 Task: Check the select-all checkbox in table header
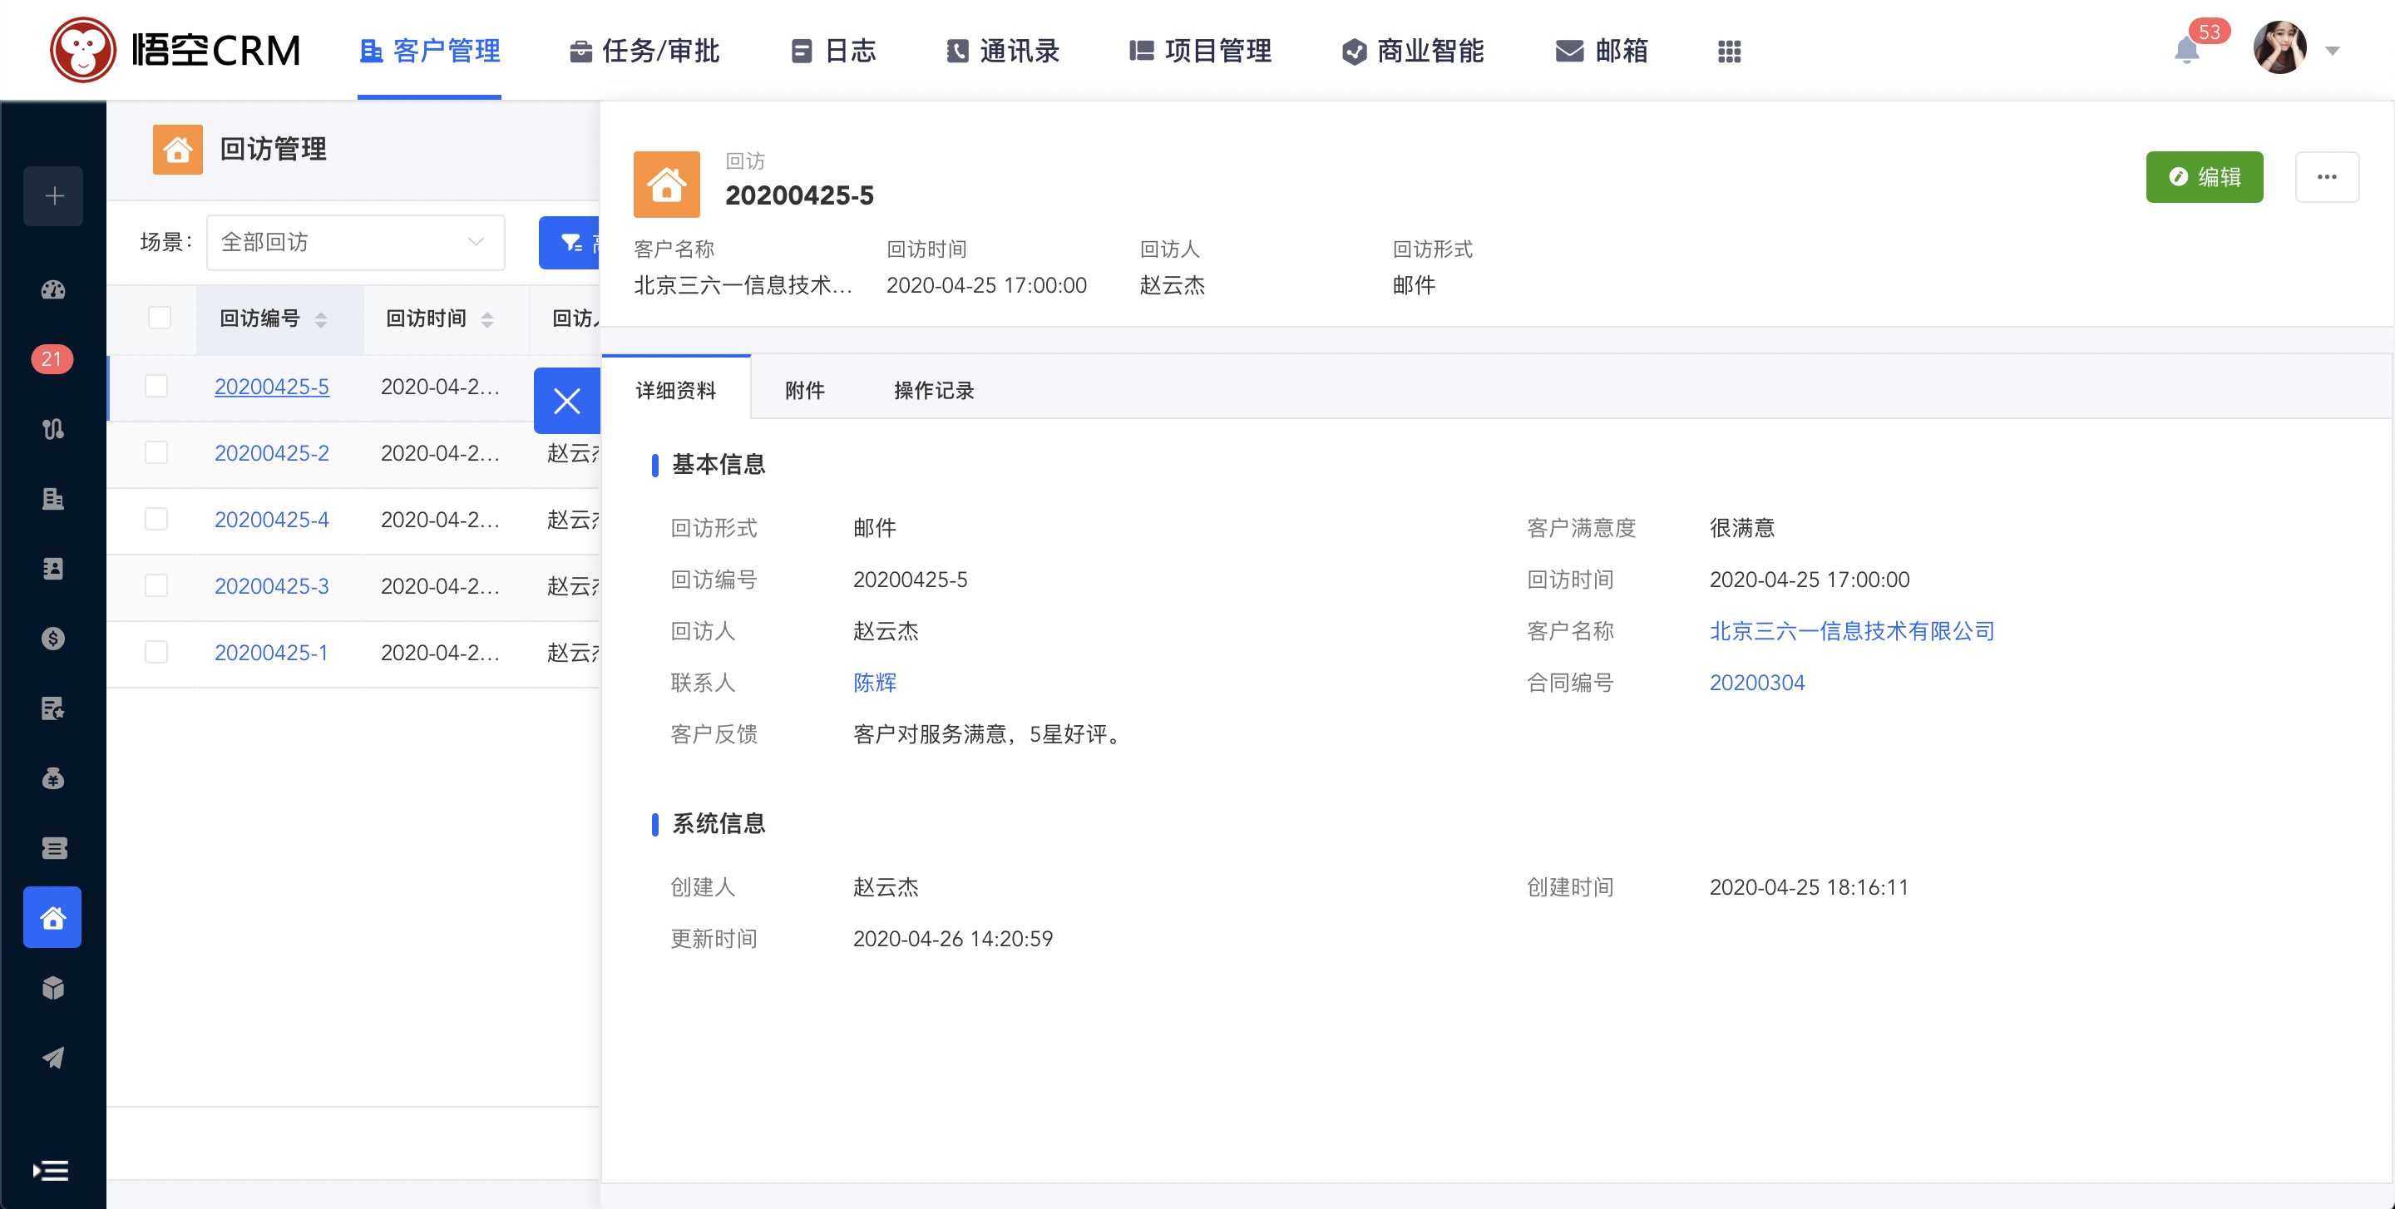[x=159, y=318]
